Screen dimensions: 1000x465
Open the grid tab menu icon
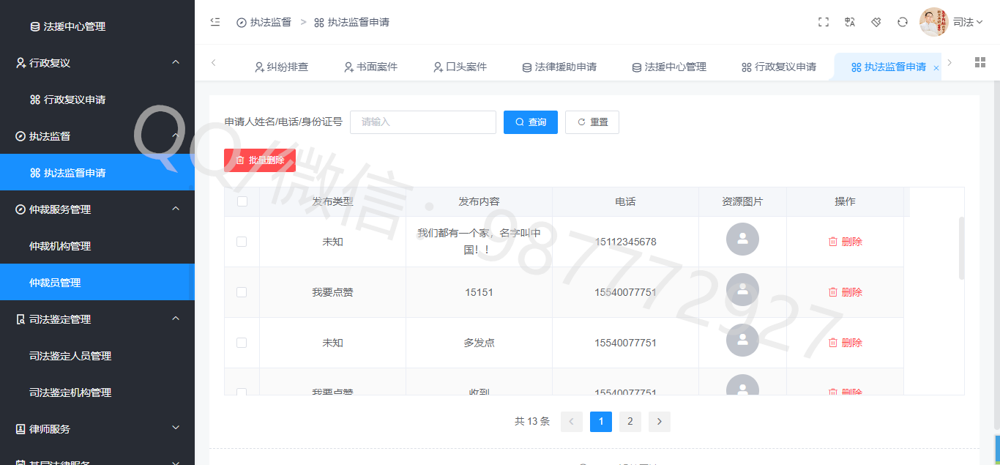(x=980, y=62)
